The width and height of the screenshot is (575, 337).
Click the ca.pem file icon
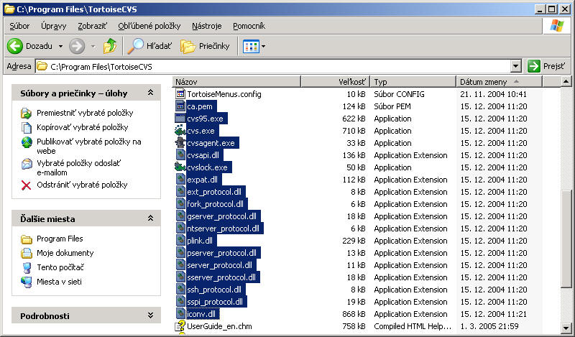click(180, 106)
